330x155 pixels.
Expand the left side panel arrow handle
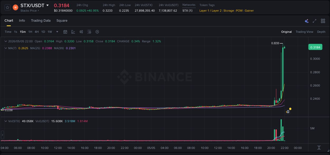(2, 135)
